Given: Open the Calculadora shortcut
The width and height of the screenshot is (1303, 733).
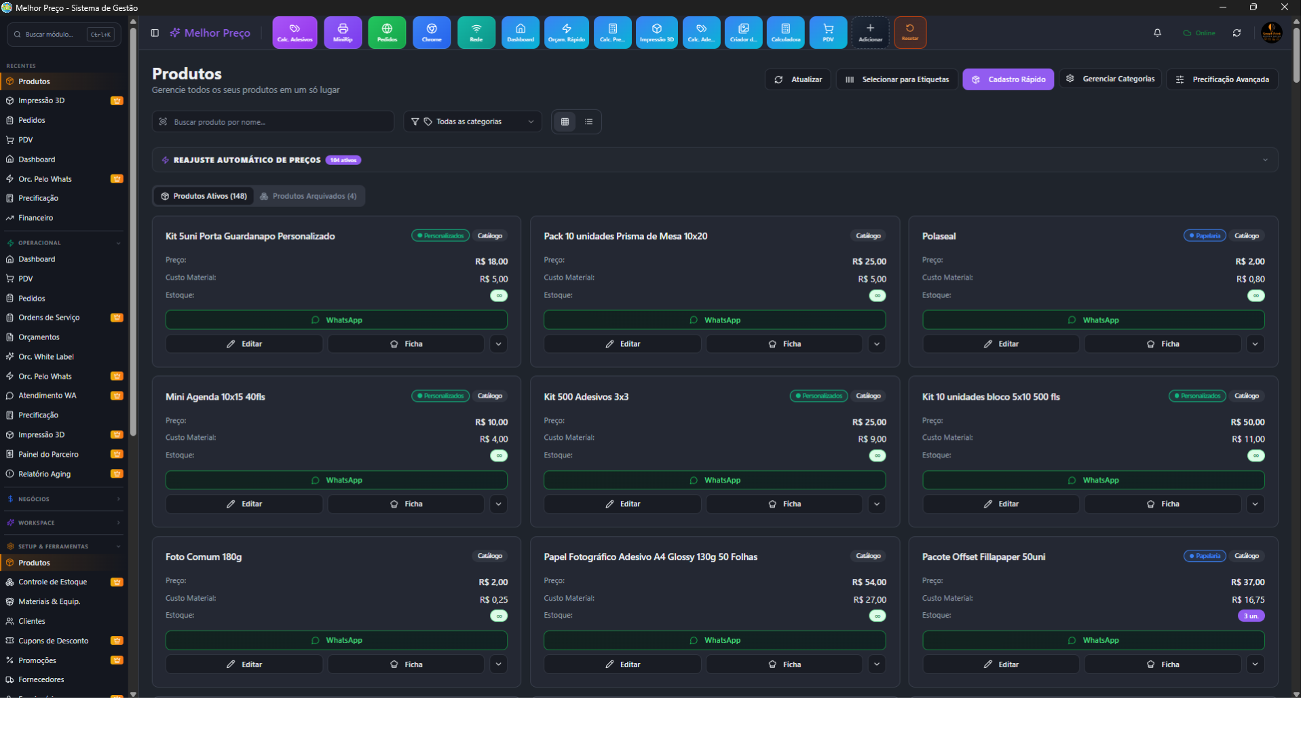Looking at the screenshot, I should [786, 33].
